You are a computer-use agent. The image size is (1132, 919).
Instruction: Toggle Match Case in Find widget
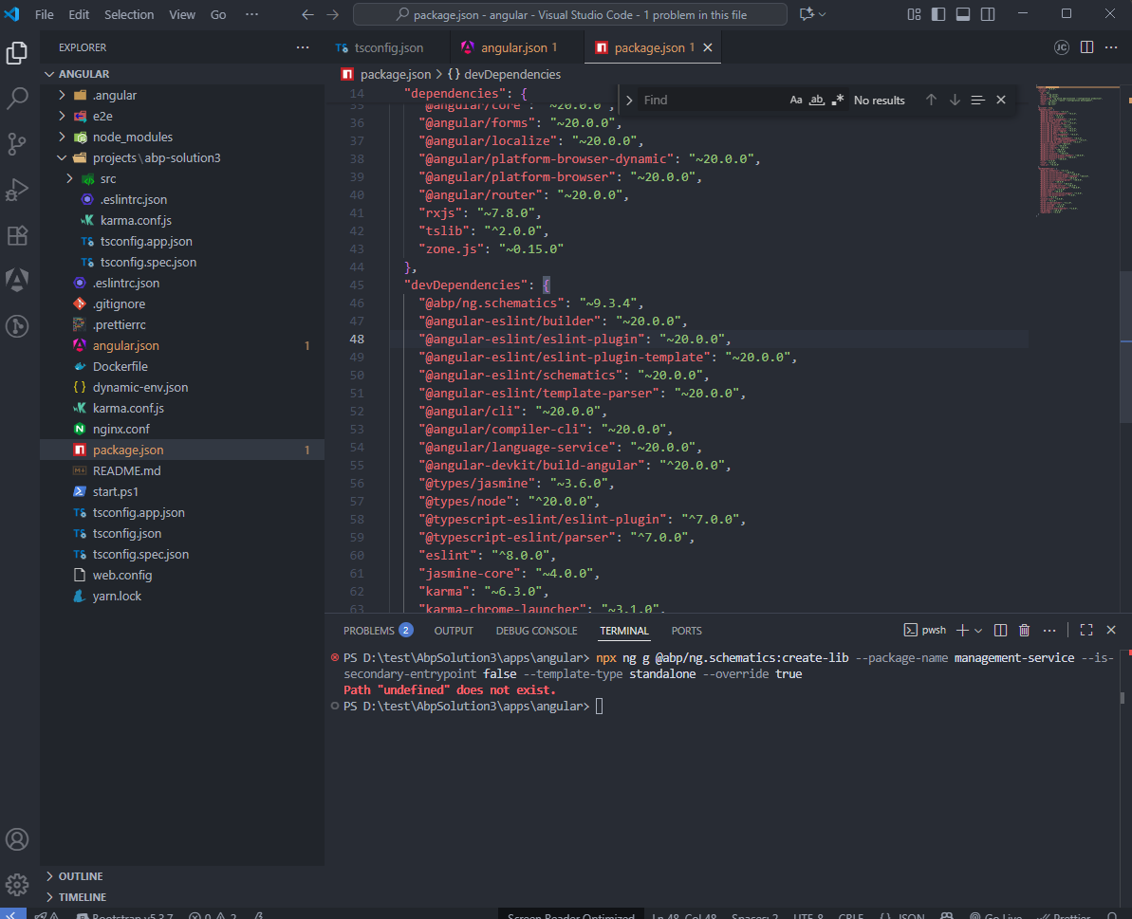tap(796, 101)
